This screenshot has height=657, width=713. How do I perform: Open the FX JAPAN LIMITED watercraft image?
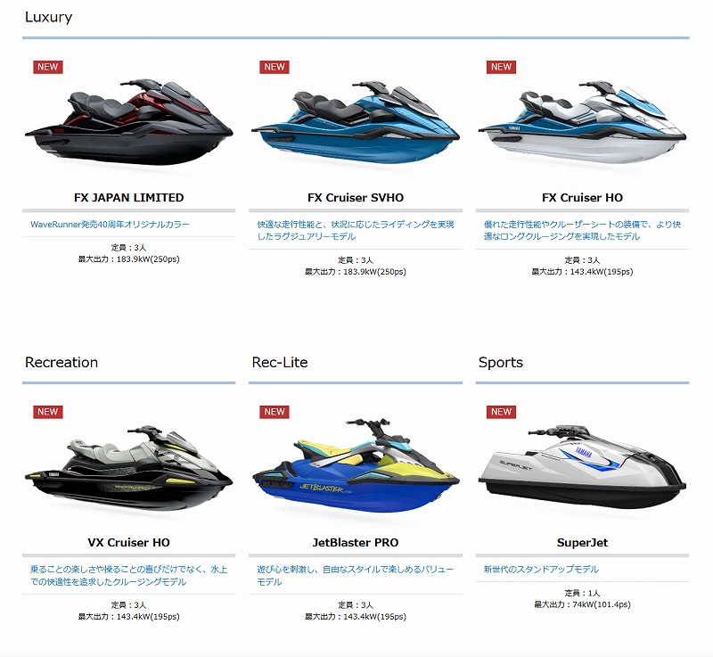[x=128, y=122]
